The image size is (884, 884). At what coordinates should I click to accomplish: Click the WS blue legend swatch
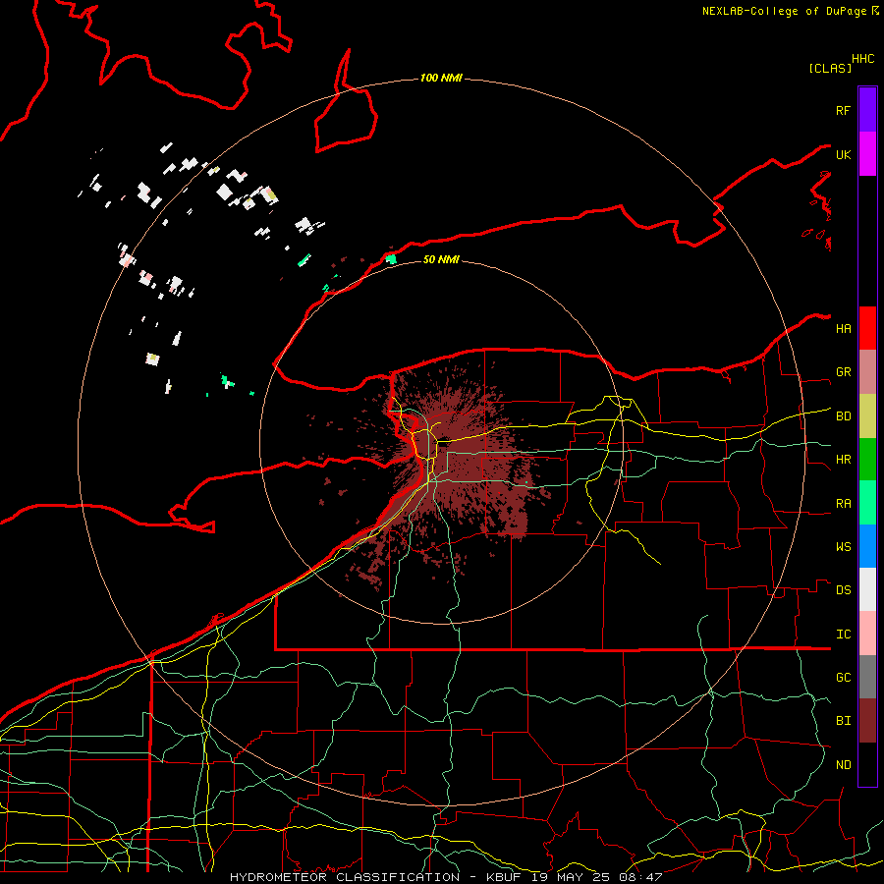click(867, 546)
